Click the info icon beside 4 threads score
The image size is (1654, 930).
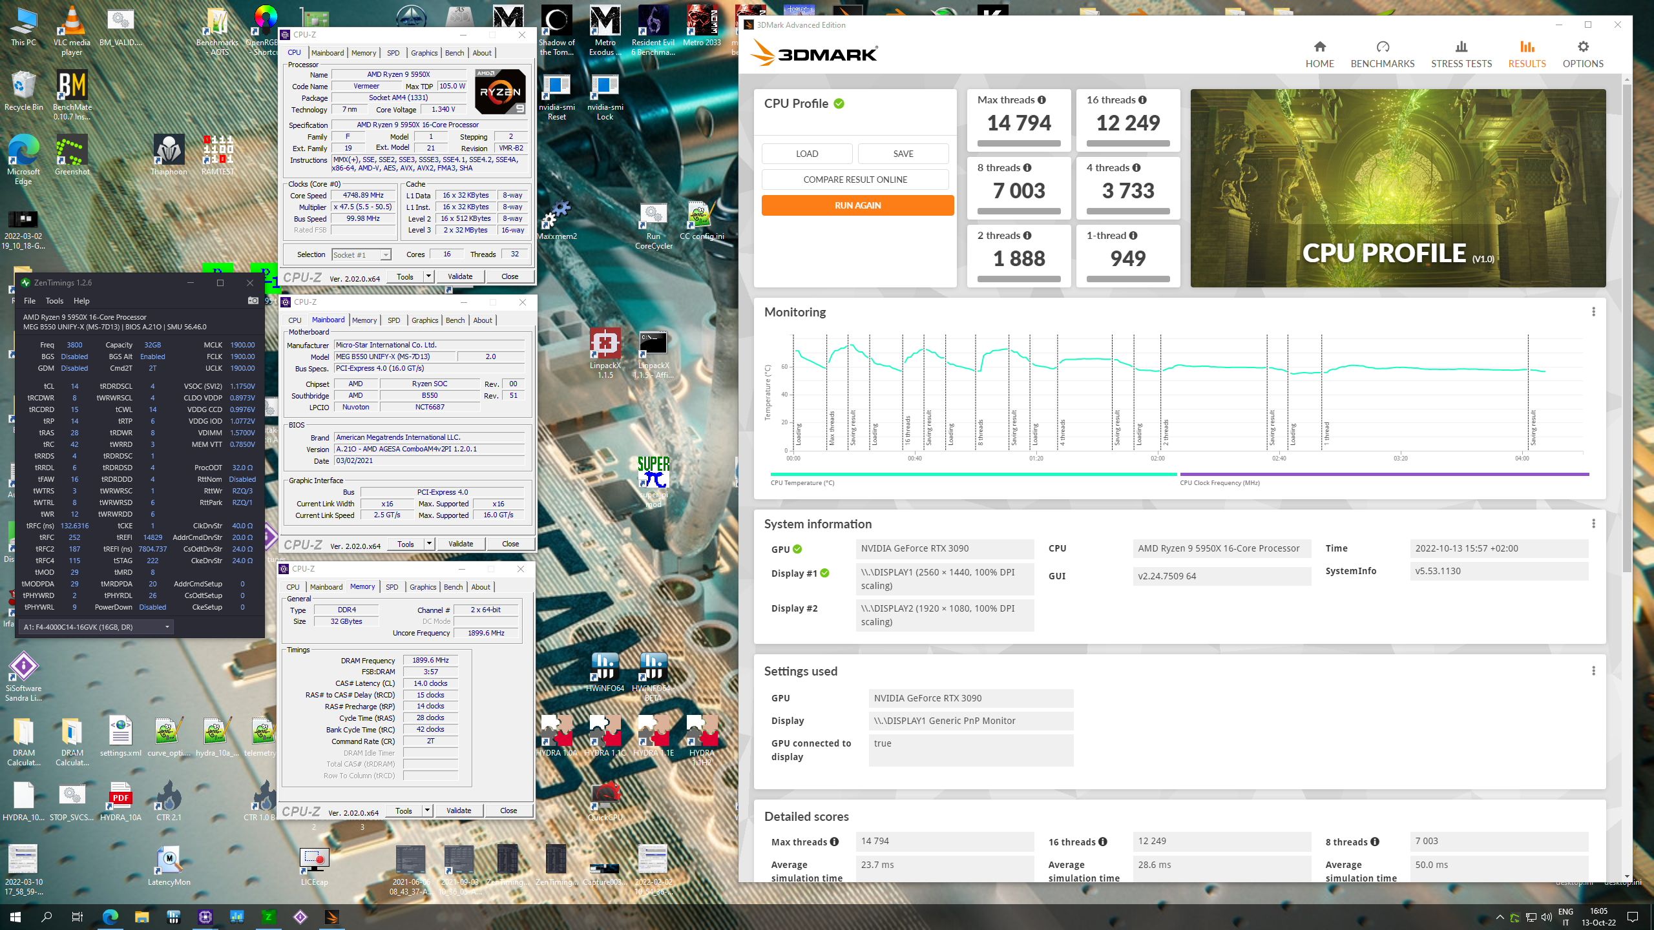(1136, 167)
